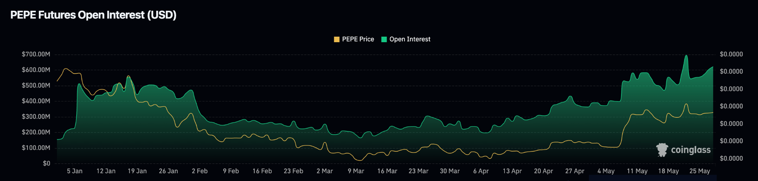
Task: Click the 2 Feb date label
Action: 199,171
